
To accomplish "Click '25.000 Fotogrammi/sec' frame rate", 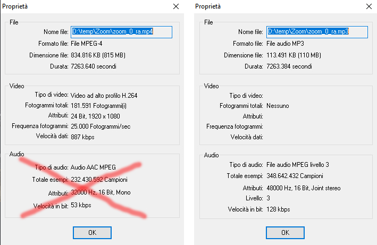I will [x=100, y=126].
